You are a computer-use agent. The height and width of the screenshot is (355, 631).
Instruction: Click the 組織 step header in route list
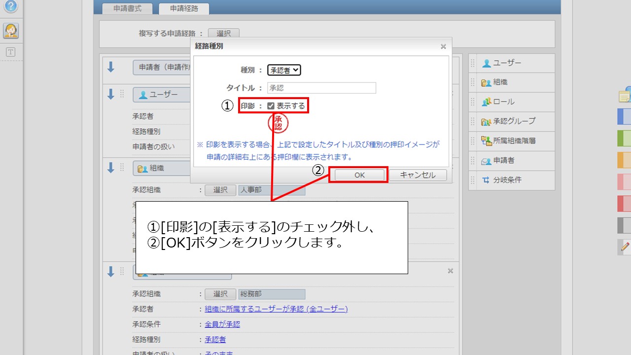point(162,169)
